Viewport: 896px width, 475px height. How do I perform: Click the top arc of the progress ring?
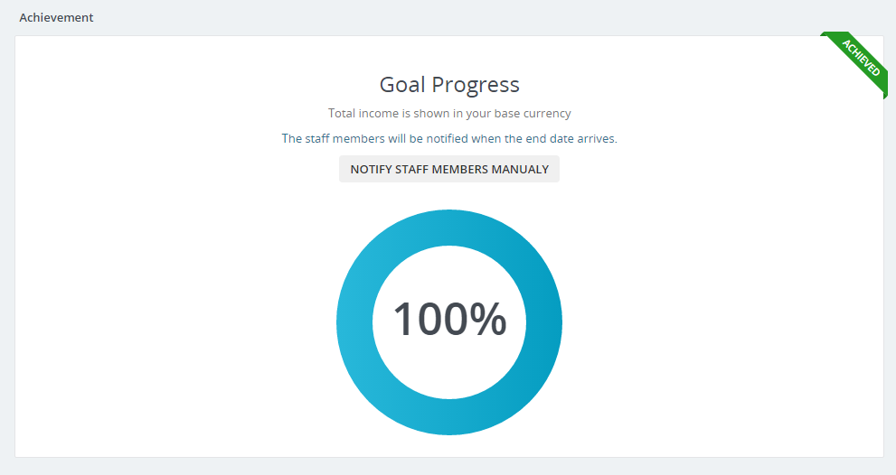pyautogui.click(x=449, y=228)
